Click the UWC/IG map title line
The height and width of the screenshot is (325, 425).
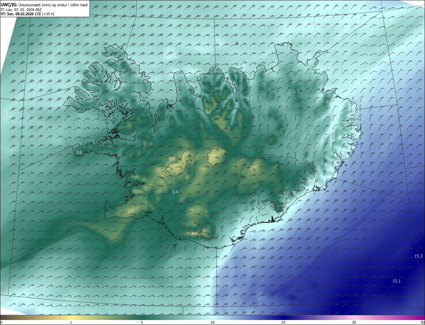pyautogui.click(x=44, y=5)
